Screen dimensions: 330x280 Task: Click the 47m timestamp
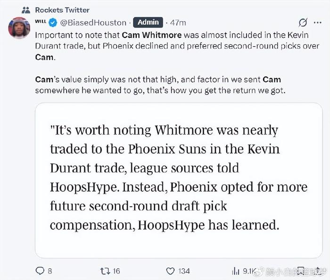tap(178, 22)
